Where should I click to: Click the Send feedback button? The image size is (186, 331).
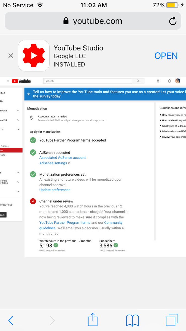pyautogui.click(x=3, y=215)
